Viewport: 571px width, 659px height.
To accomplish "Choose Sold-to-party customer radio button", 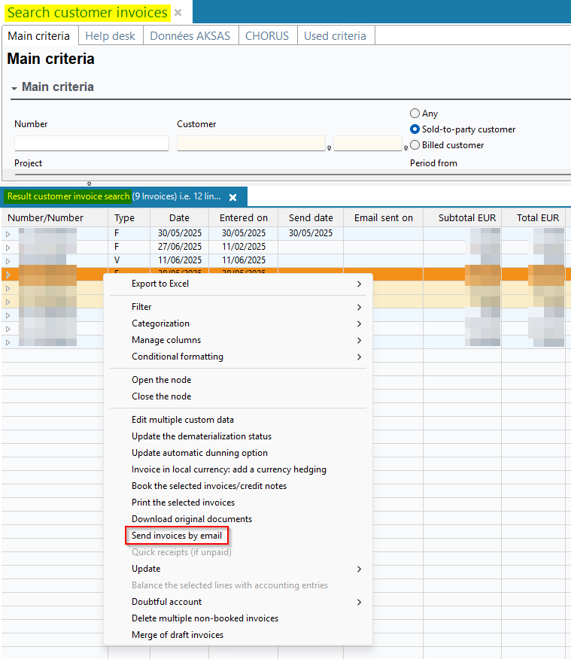I will [x=415, y=129].
